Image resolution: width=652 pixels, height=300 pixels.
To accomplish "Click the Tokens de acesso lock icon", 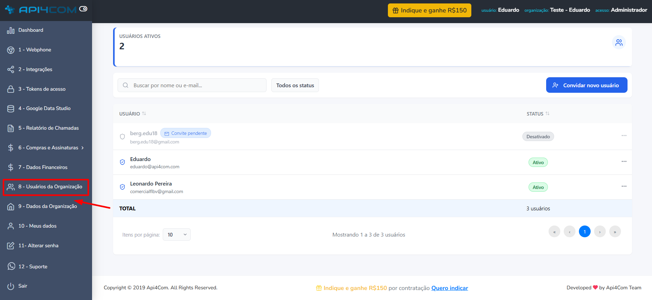I will [x=11, y=89].
